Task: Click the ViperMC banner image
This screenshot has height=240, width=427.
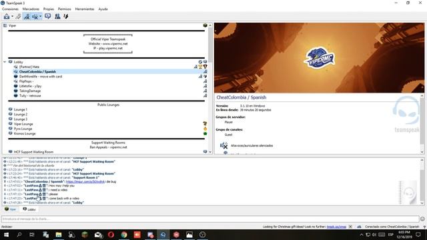Action: coord(319,58)
